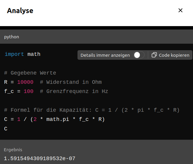This screenshot has width=193, height=164.
Task: Toggle the Details immer anzeigen switch
Action: [139, 55]
